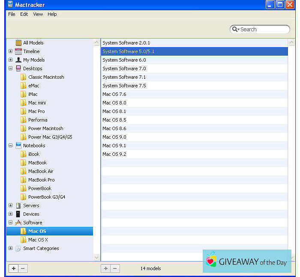
Task: Click the All Models library icon
Action: point(18,43)
